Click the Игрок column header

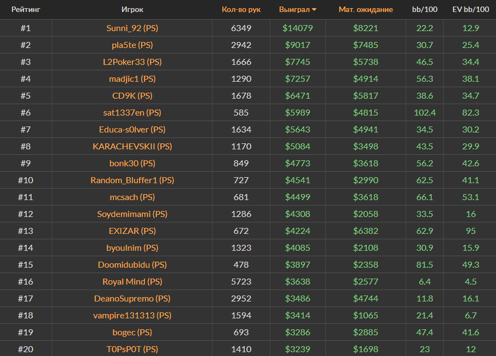click(132, 10)
